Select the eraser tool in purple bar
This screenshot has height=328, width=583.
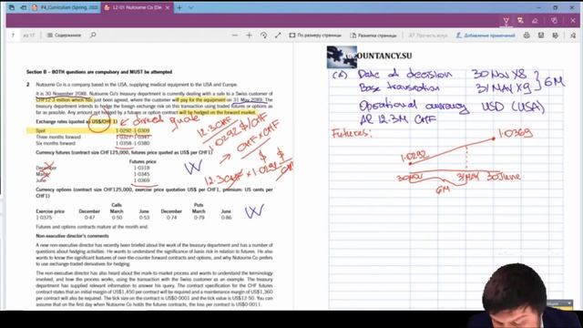[535, 21]
